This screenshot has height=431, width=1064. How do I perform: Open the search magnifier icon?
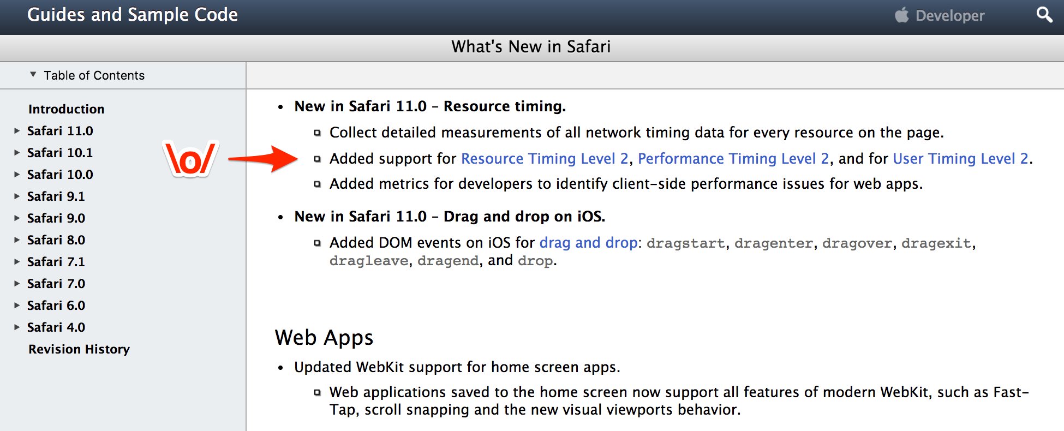coord(1044,15)
